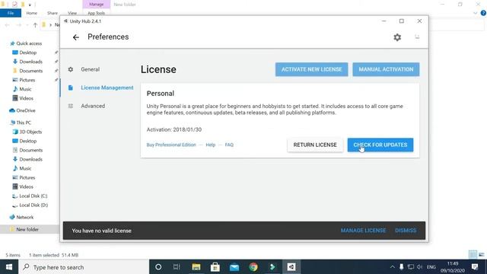Dismiss the no valid license notification
Image resolution: width=487 pixels, height=274 pixels.
[406, 231]
